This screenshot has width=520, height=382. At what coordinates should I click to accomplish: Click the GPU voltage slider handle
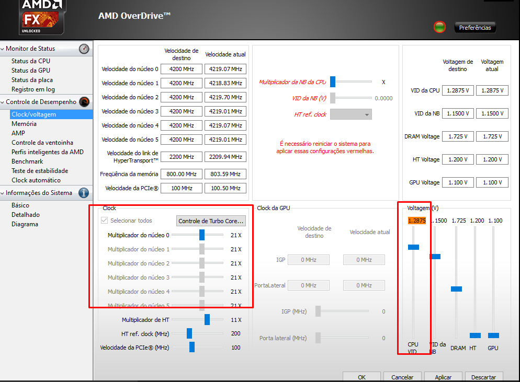pyautogui.click(x=493, y=335)
